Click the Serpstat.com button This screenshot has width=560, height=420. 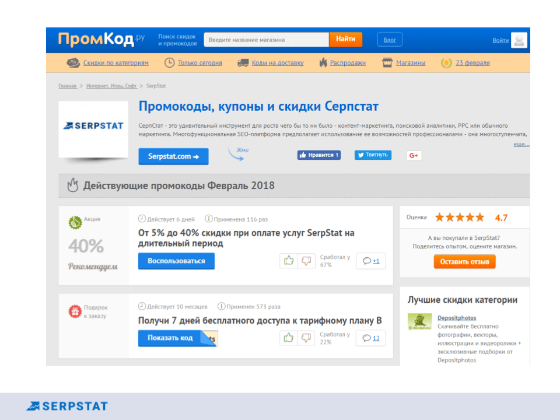coord(174,156)
